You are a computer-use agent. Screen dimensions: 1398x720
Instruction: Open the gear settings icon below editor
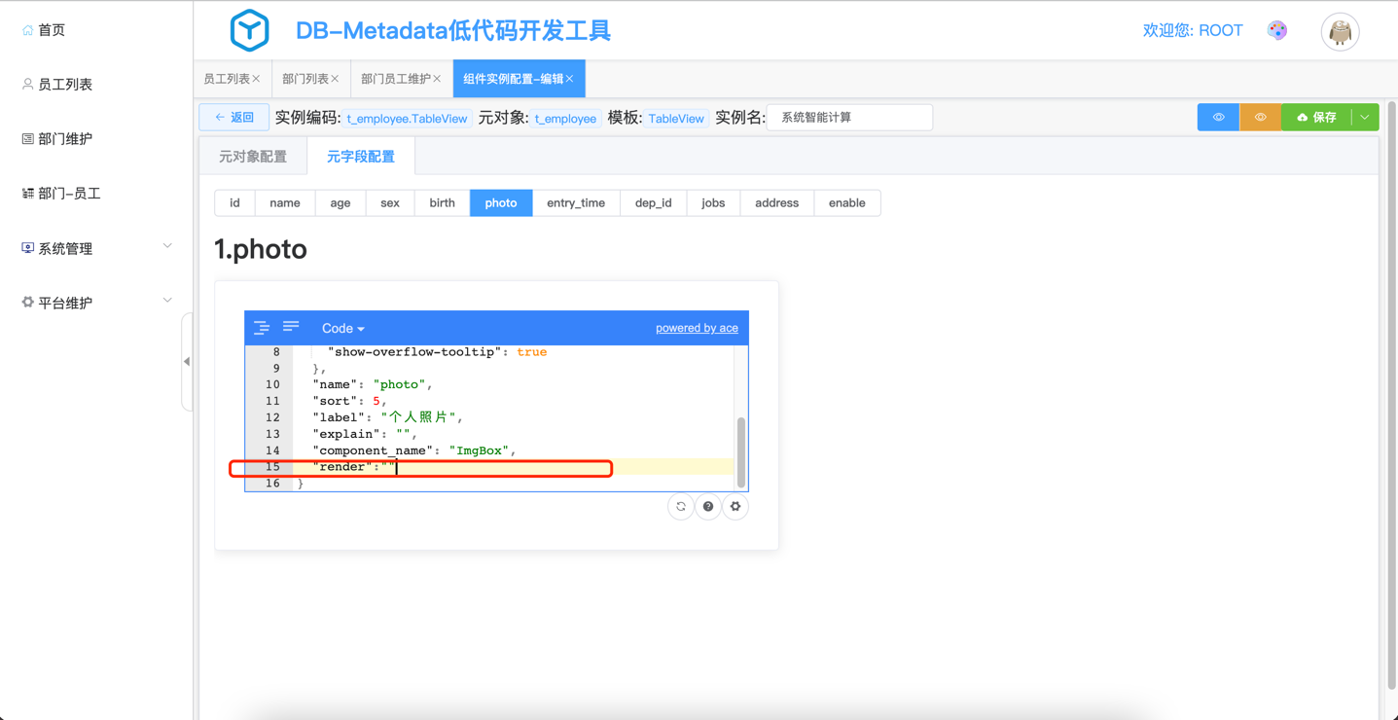pyautogui.click(x=735, y=507)
